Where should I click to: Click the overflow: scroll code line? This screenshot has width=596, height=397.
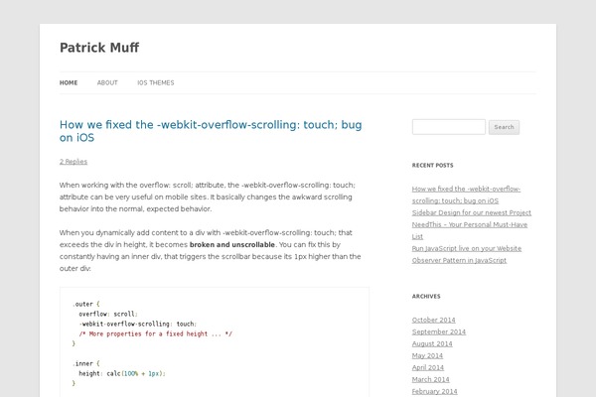pyautogui.click(x=108, y=314)
